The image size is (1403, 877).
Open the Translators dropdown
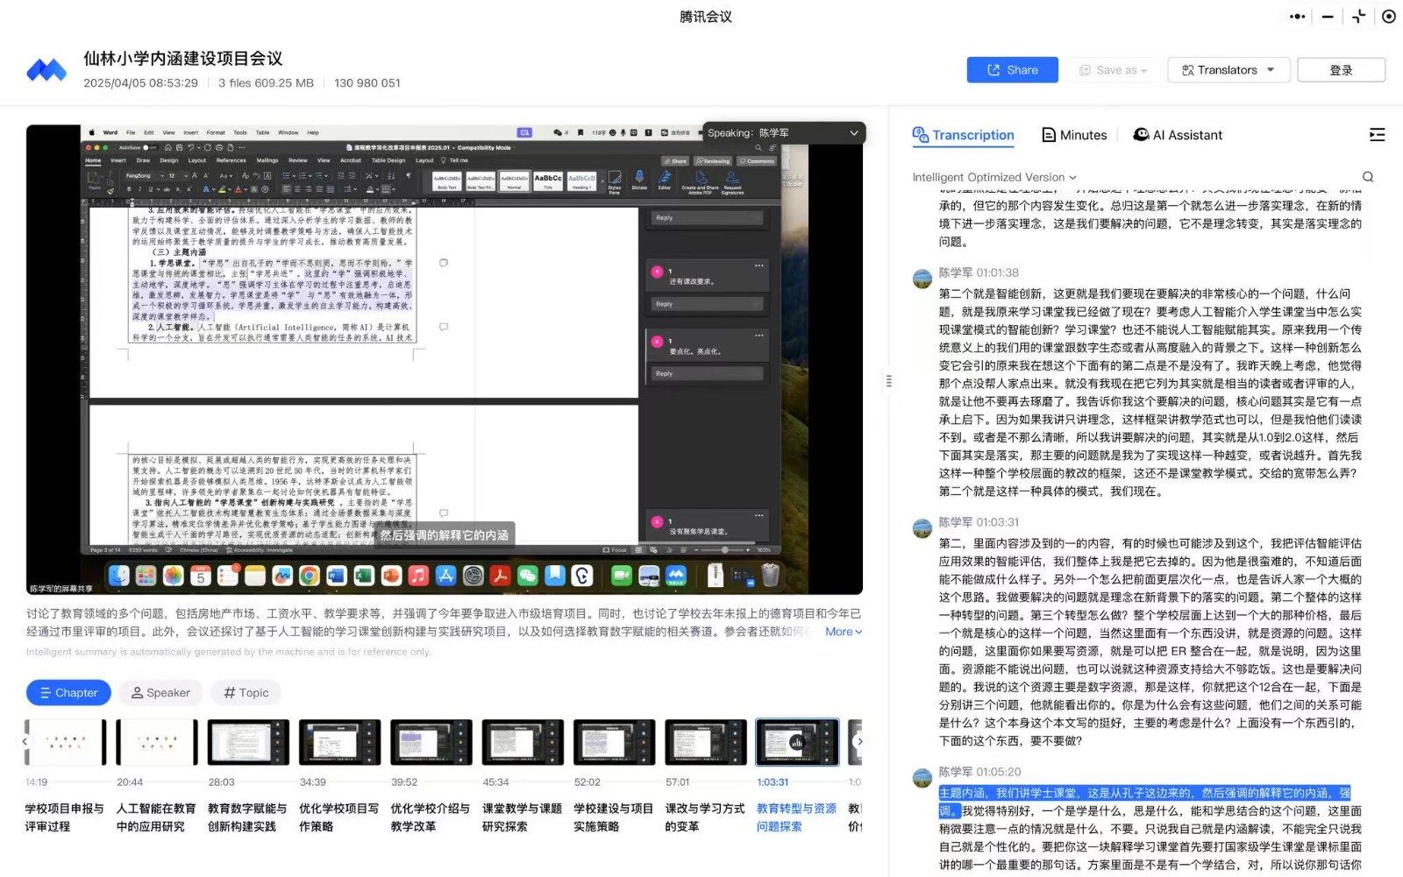(1228, 70)
